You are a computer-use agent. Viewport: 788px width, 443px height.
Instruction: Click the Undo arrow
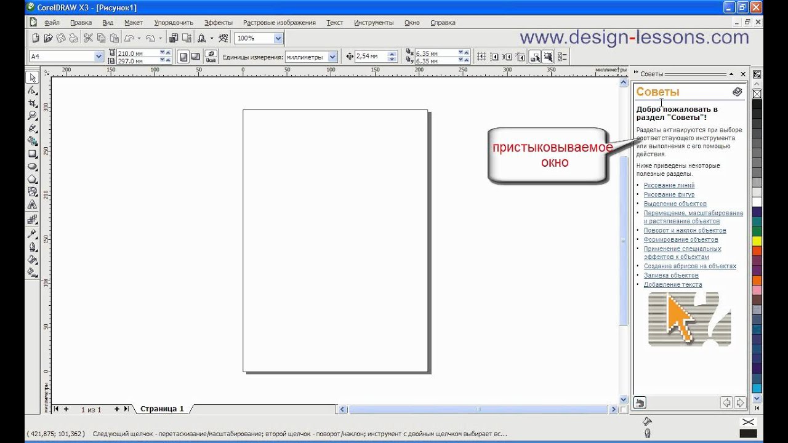point(129,38)
